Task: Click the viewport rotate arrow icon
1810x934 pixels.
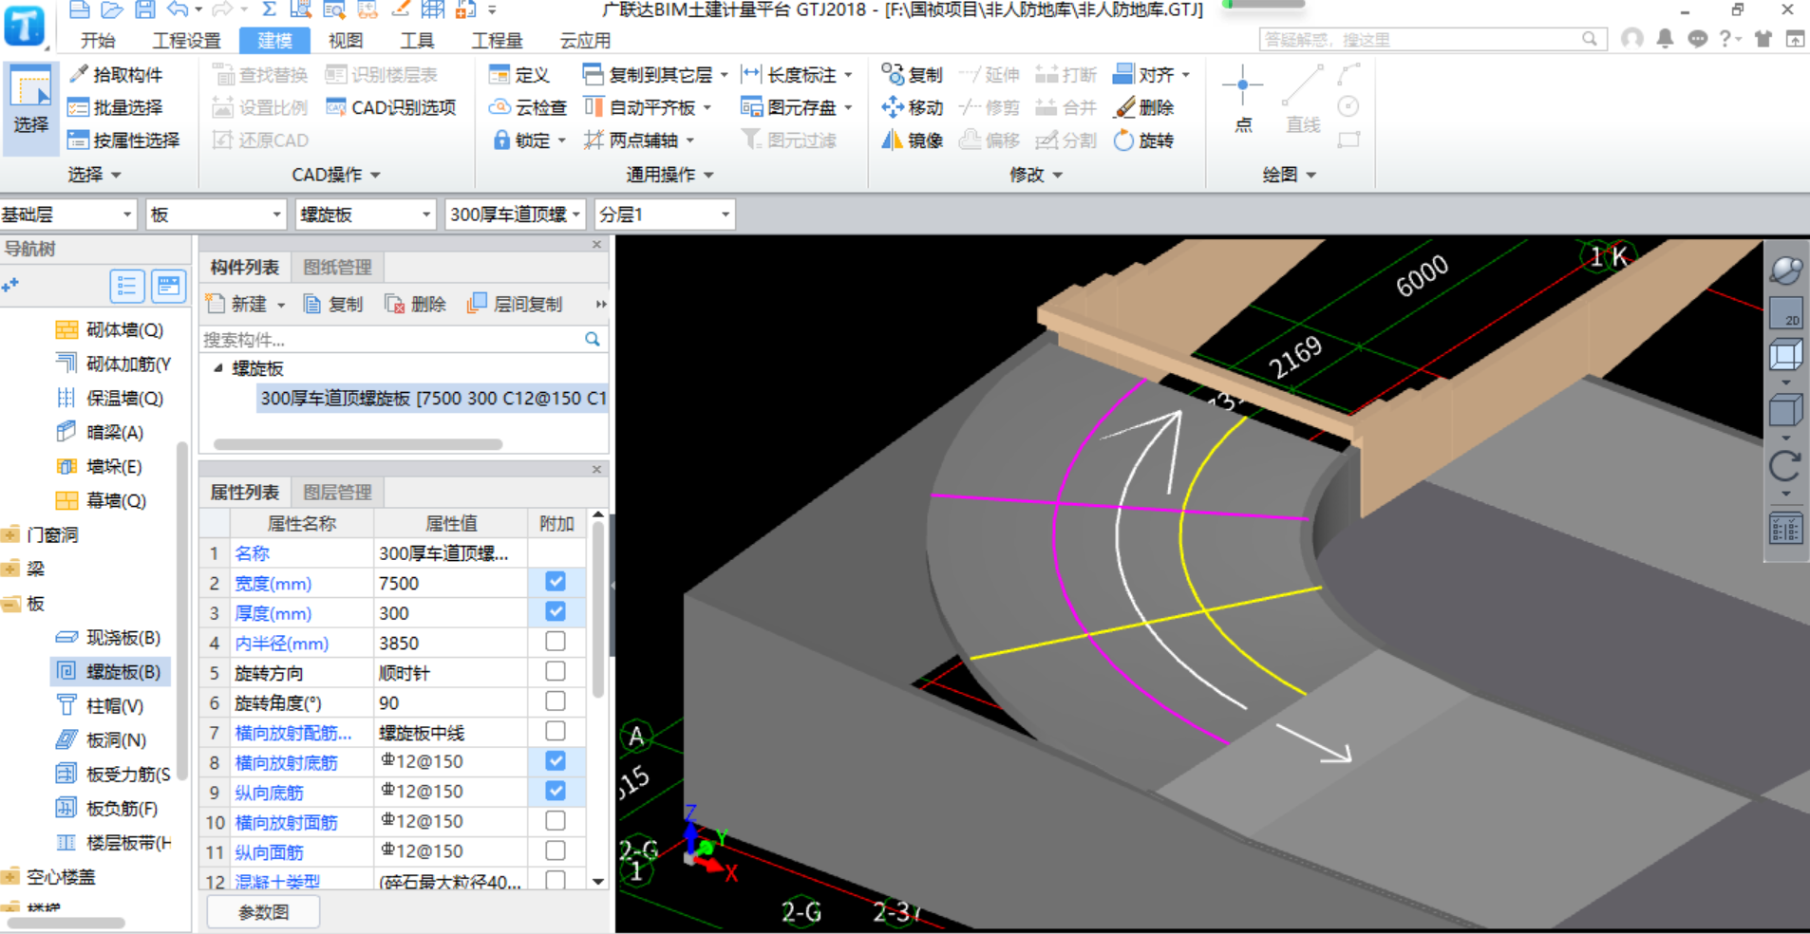Action: pos(1784,466)
